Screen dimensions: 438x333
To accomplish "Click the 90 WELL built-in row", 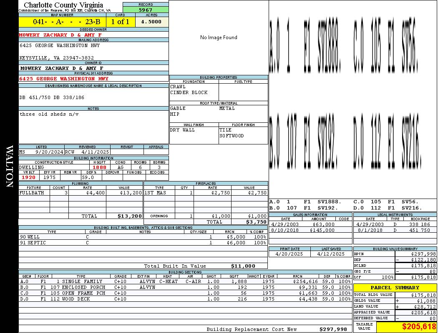I will coord(143,237).
